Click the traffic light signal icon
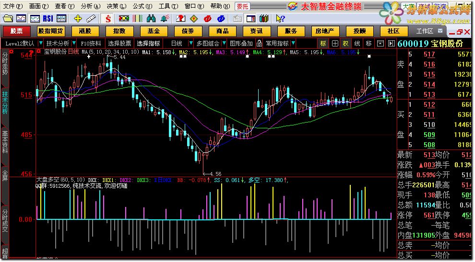475x262 pixels. click(124, 19)
